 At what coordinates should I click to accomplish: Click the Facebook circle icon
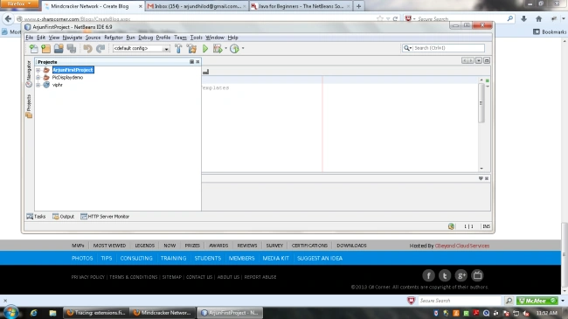click(x=428, y=275)
